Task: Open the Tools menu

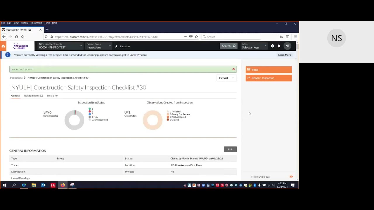Action: pyautogui.click(x=47, y=23)
